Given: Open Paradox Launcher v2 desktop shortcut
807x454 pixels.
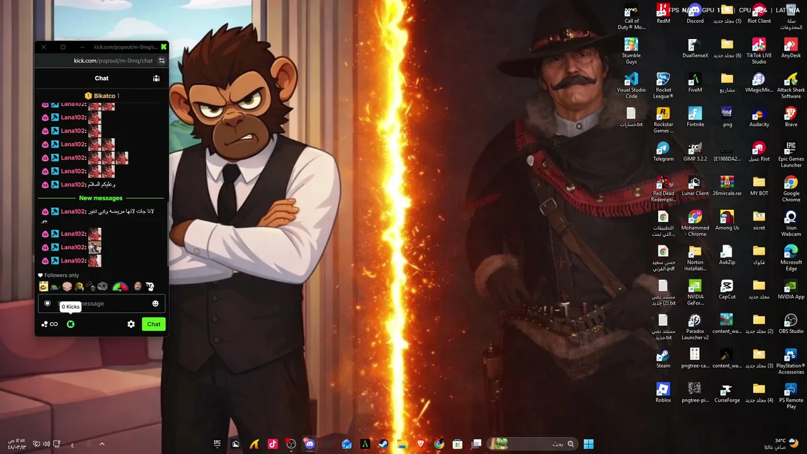Looking at the screenshot, I should (695, 327).
